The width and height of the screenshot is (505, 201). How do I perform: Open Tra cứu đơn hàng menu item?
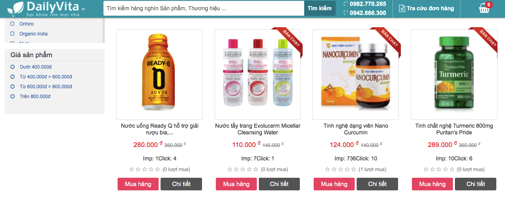pos(426,8)
